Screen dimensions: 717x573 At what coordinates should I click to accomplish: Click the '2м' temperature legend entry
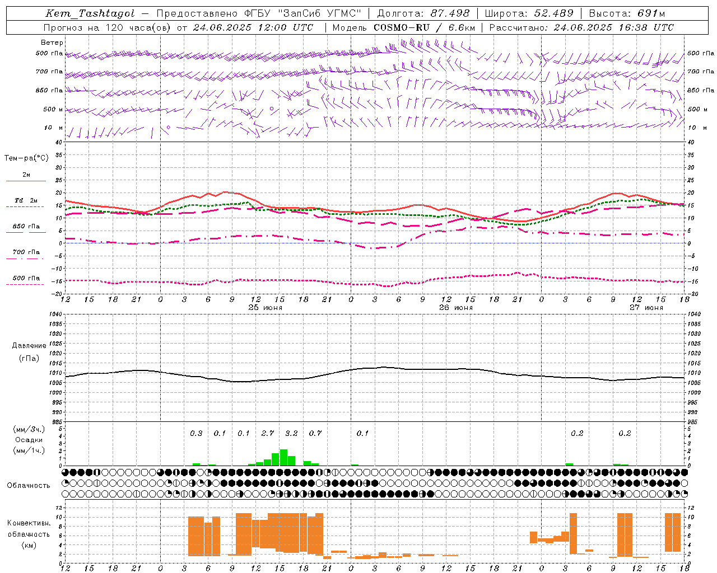click(x=26, y=175)
